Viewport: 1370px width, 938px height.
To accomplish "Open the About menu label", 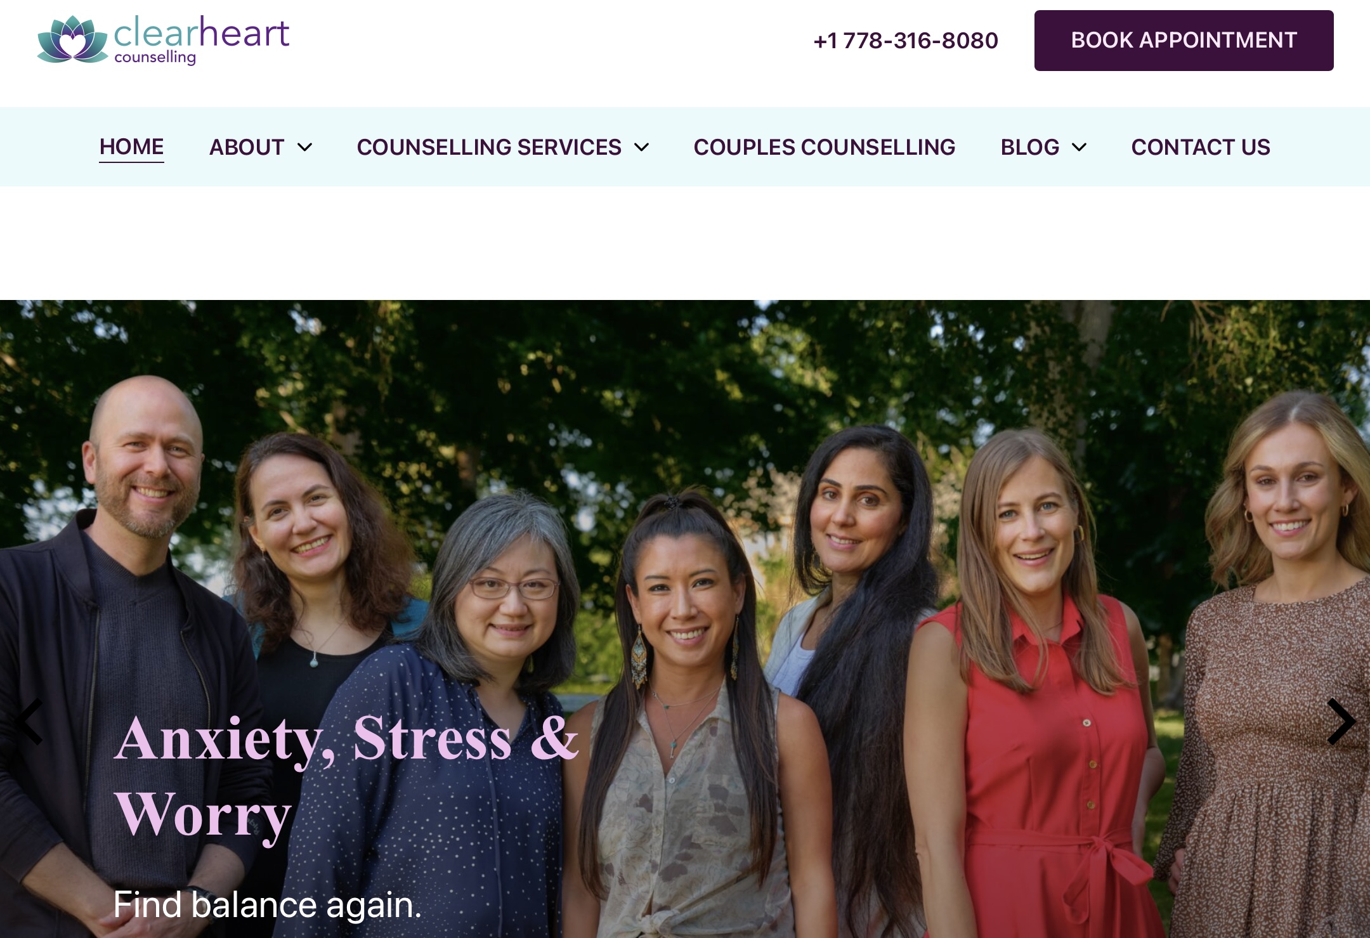I will tap(247, 147).
